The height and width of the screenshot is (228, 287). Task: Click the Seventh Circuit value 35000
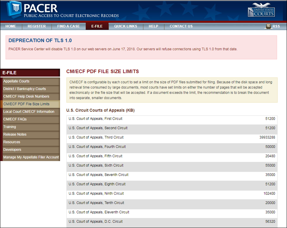(x=270, y=175)
